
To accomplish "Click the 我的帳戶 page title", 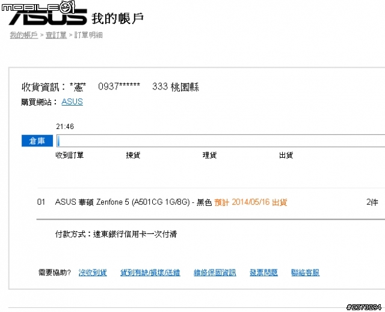I will tap(118, 19).
